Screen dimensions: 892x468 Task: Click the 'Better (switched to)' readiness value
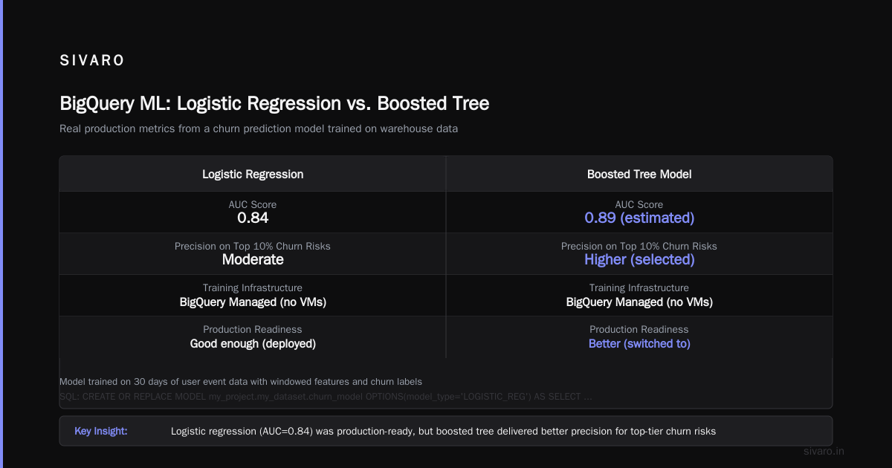tap(639, 344)
